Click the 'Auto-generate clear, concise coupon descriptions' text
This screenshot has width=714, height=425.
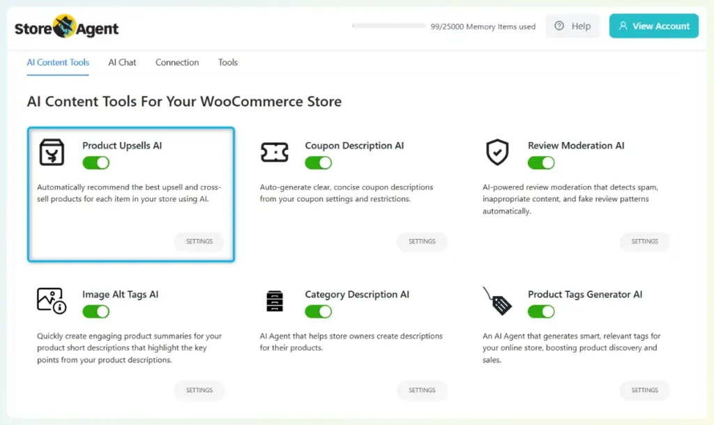347,193
